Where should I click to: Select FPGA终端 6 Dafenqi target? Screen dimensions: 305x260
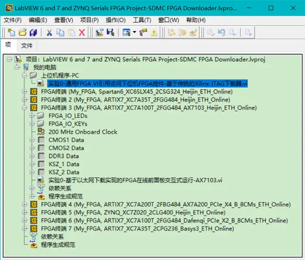[x=164, y=221]
